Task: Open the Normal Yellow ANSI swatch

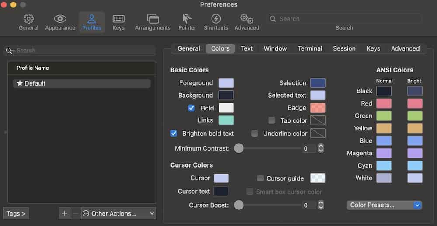Action: [384, 128]
